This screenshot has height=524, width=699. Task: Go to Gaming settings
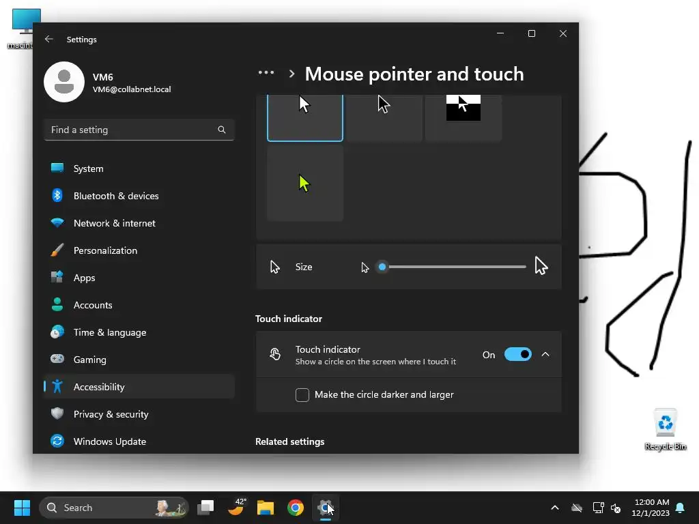[x=139, y=359]
